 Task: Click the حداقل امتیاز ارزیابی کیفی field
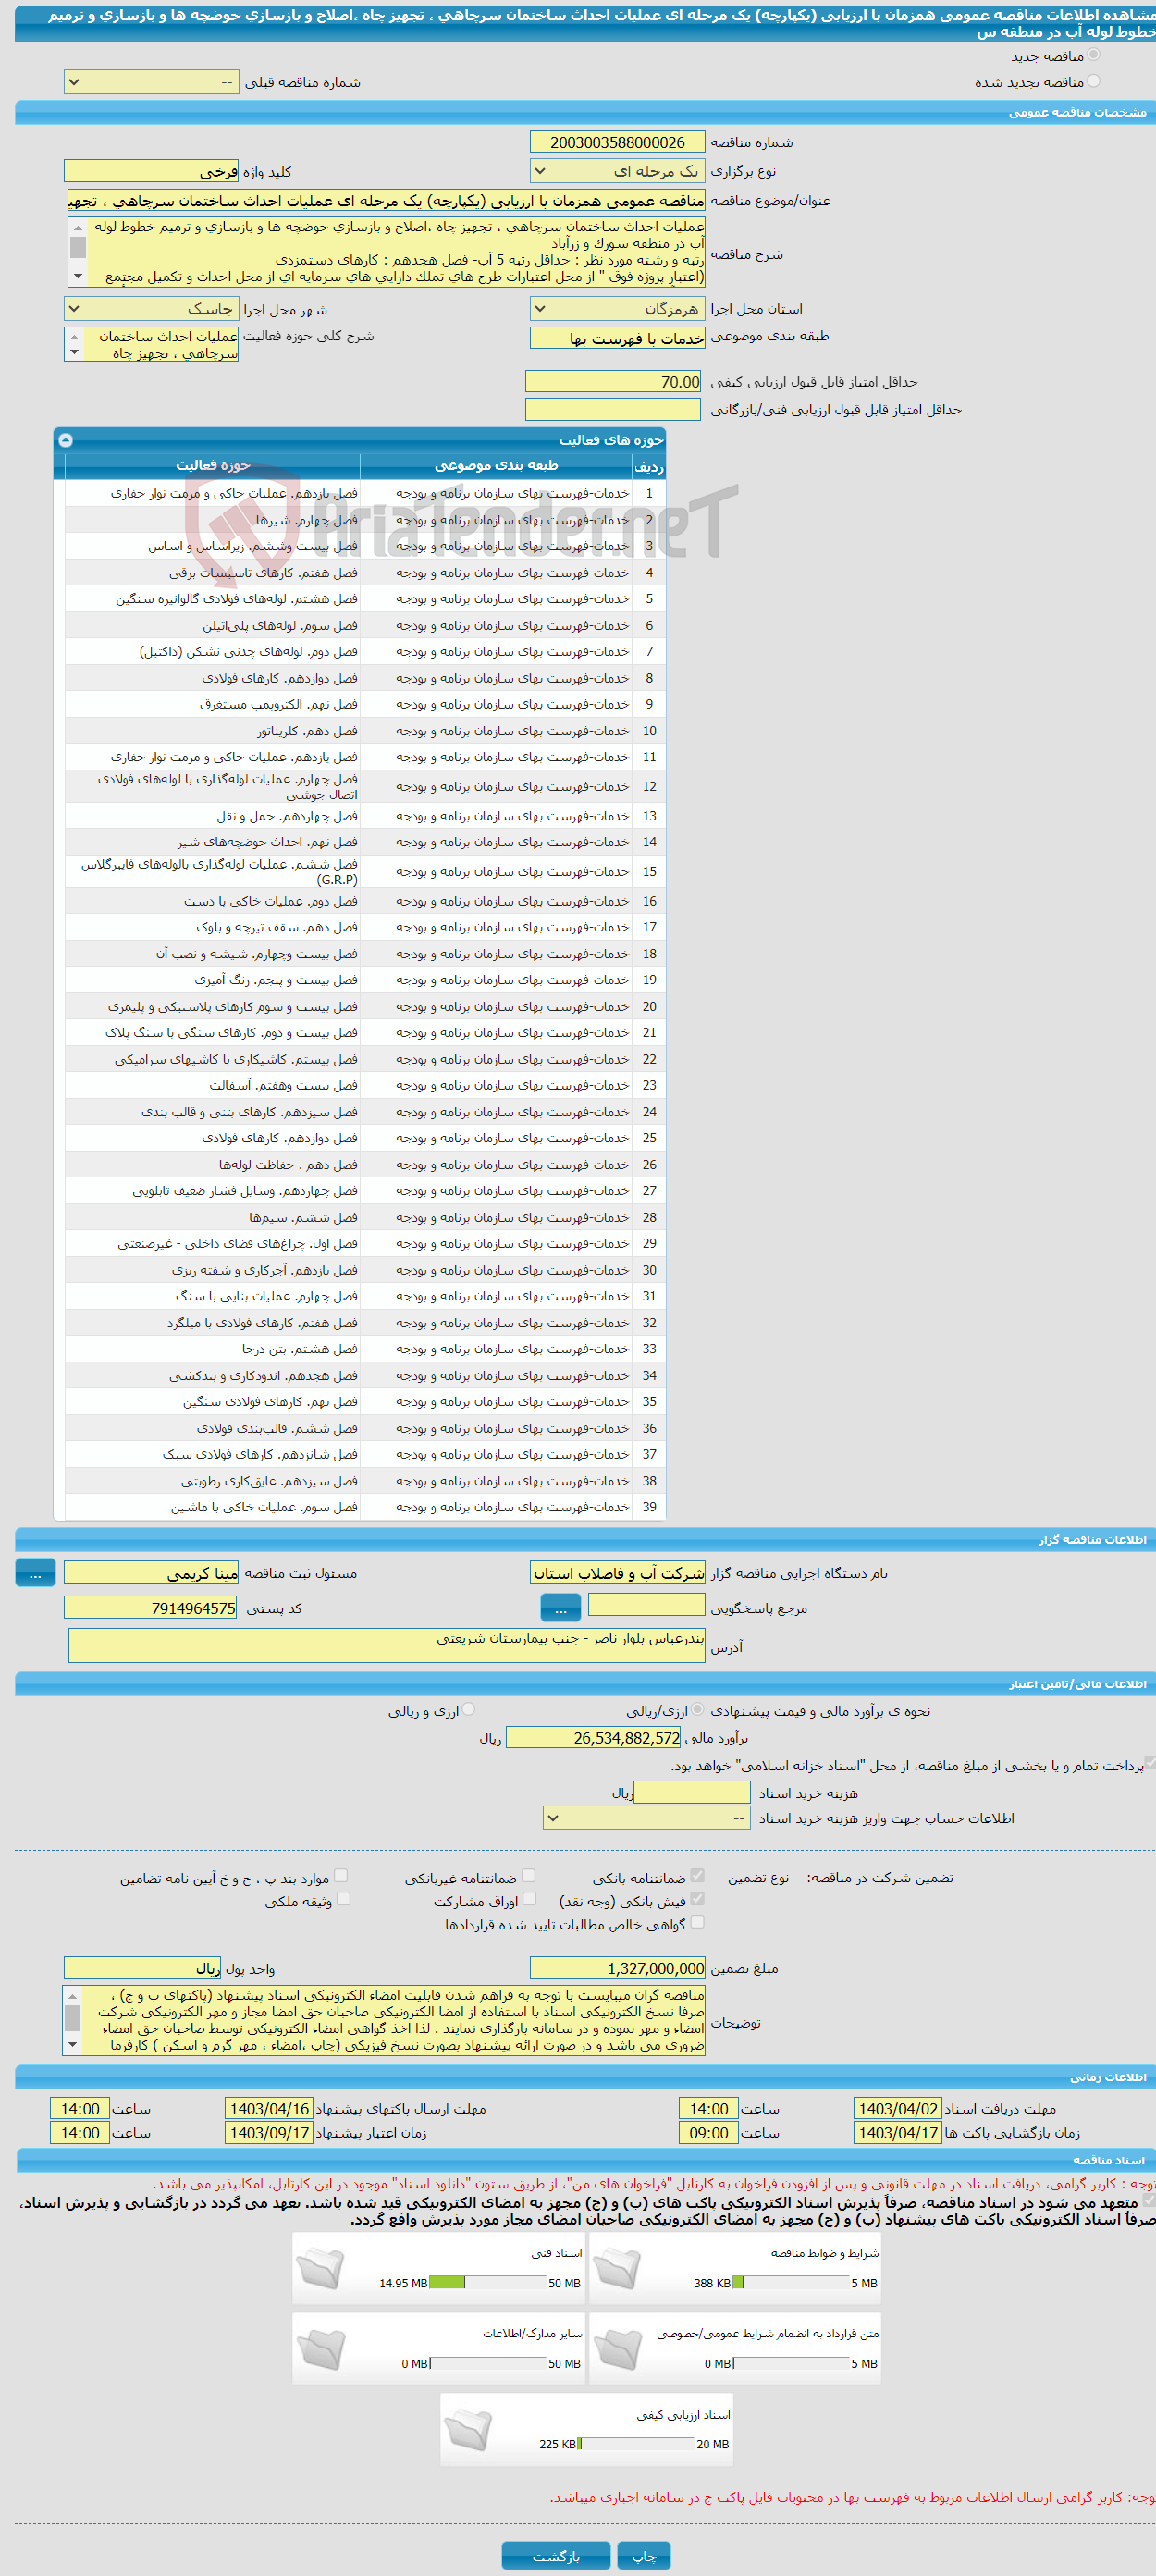click(613, 382)
